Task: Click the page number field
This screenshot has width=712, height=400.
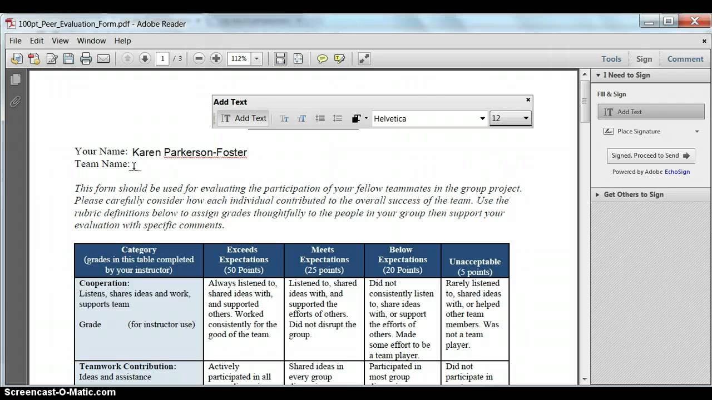Action: click(x=162, y=58)
